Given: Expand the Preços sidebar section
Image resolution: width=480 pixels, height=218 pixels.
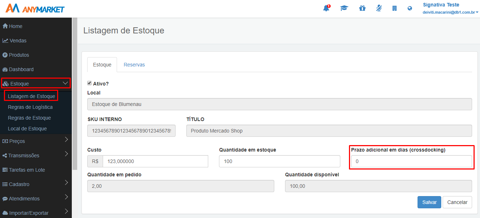Looking at the screenshot, I should click(x=36, y=141).
